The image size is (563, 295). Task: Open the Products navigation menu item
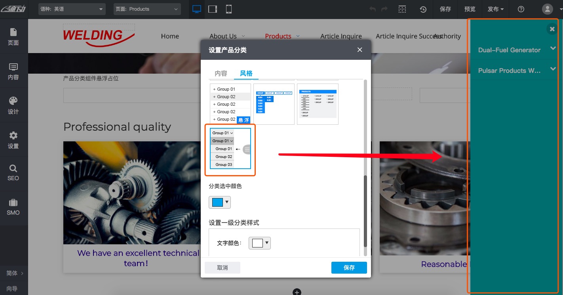(278, 36)
